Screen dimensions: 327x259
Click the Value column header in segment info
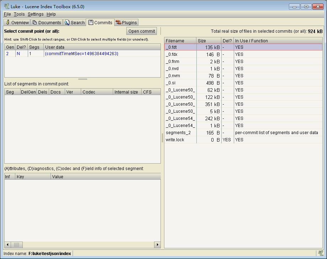(106, 176)
